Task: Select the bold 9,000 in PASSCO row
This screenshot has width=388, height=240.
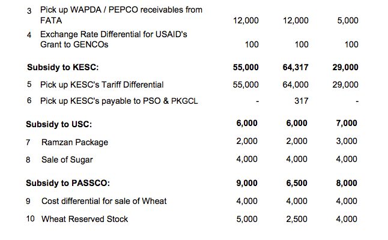Action: (247, 183)
